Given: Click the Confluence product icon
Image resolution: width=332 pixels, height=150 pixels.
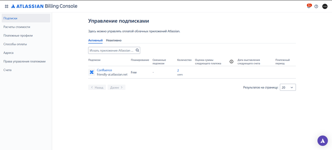Looking at the screenshot, I should 92,72.
